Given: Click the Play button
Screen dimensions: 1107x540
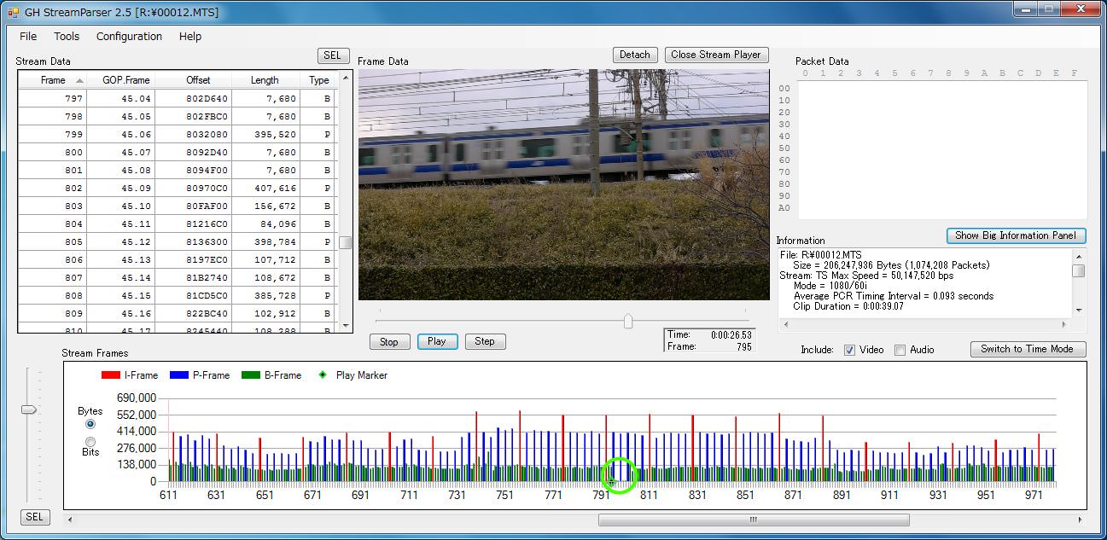Looking at the screenshot, I should tap(437, 341).
